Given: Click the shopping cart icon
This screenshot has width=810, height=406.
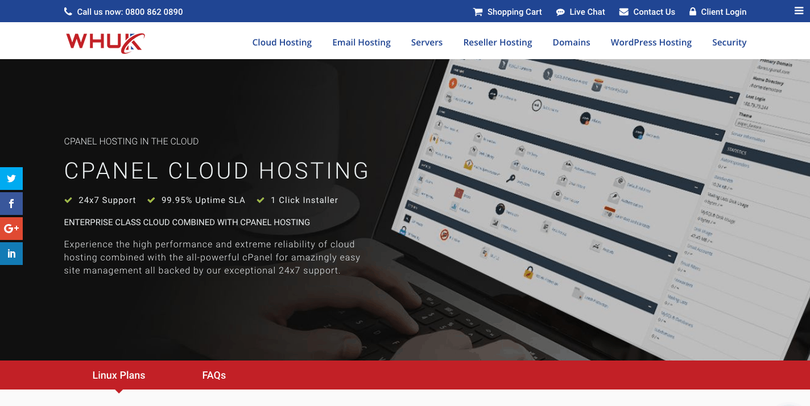Looking at the screenshot, I should click(478, 11).
